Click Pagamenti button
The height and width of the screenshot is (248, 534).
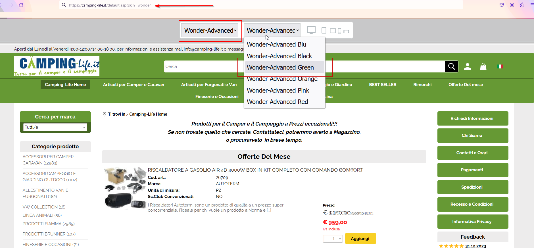[x=473, y=170]
